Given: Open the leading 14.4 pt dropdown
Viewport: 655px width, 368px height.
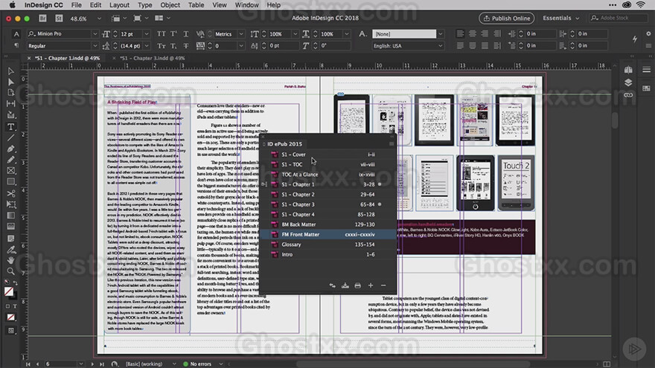Looking at the screenshot, I should tap(146, 45).
